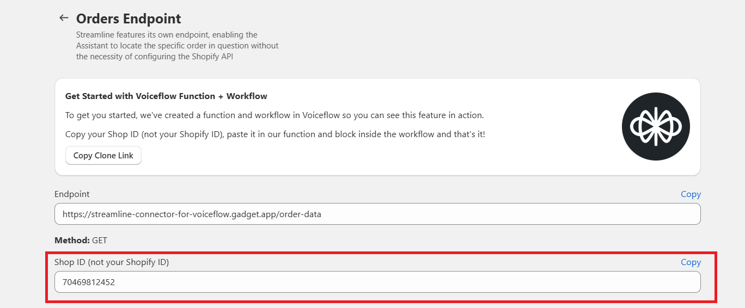745x308 pixels.
Task: Click 'Get Started with Voiceflow Function + Workflow' heading
Action: [166, 96]
